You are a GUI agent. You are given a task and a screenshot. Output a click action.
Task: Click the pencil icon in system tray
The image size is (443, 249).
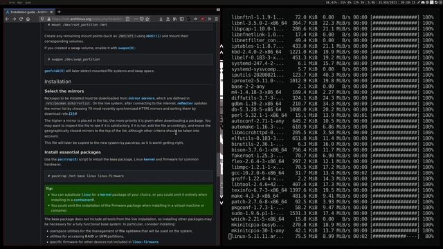pyautogui.click(x=419, y=3)
